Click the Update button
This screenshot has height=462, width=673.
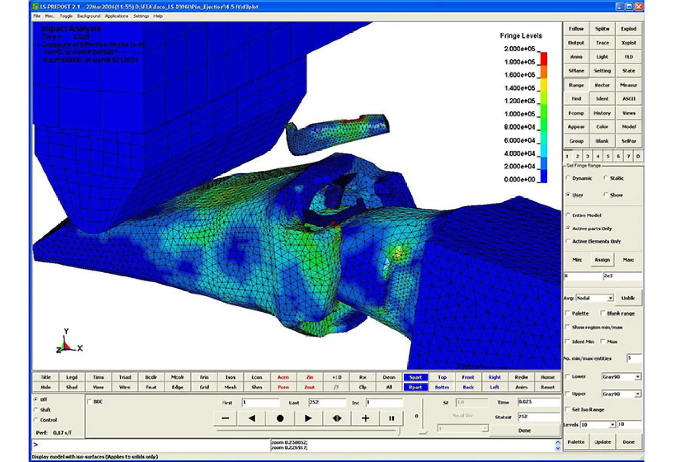[x=602, y=442]
